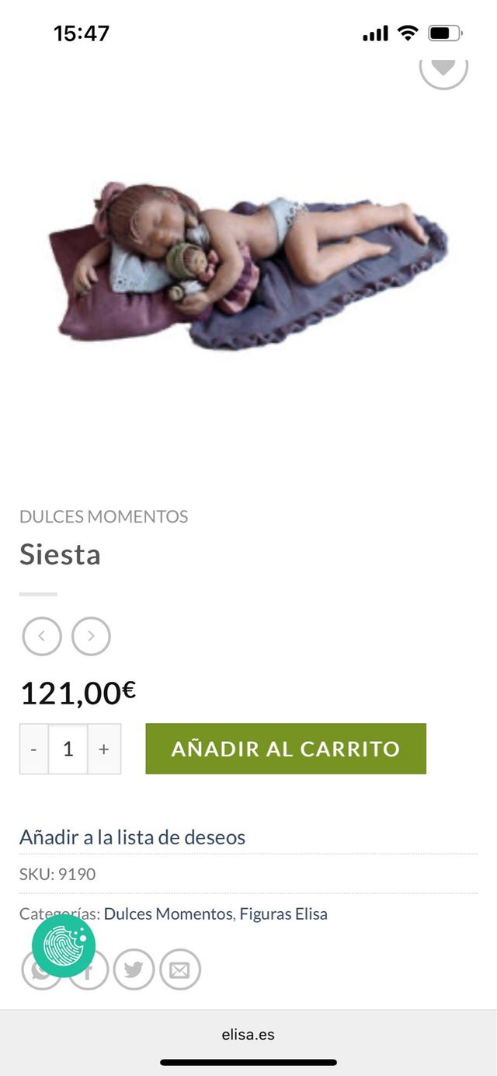Decrease quantity with minus button
Viewport: 497px width, 1076px height.
pos(33,749)
